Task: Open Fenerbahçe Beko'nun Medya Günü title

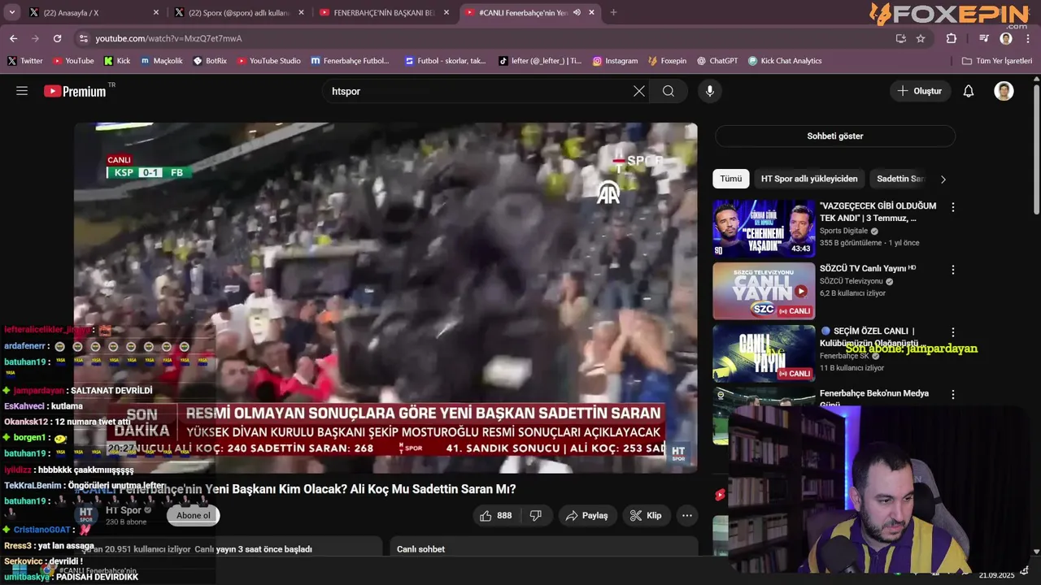Action: (873, 398)
